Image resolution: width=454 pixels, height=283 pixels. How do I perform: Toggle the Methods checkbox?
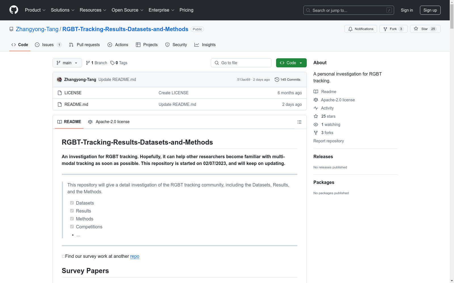pyautogui.click(x=72, y=219)
